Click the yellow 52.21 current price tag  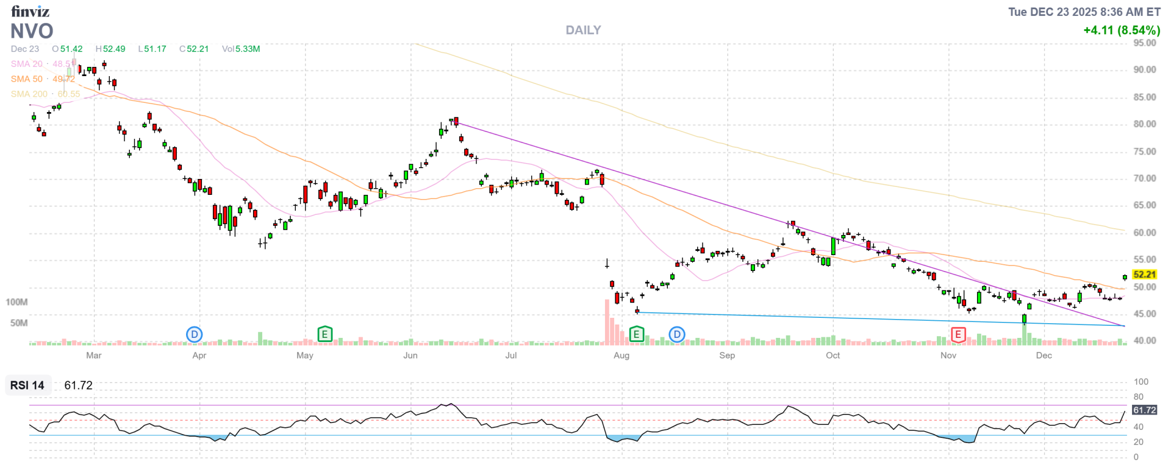tap(1144, 275)
